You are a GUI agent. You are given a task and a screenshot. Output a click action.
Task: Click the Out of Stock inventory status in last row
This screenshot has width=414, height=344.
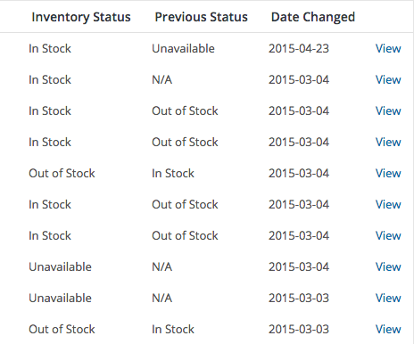(x=62, y=329)
